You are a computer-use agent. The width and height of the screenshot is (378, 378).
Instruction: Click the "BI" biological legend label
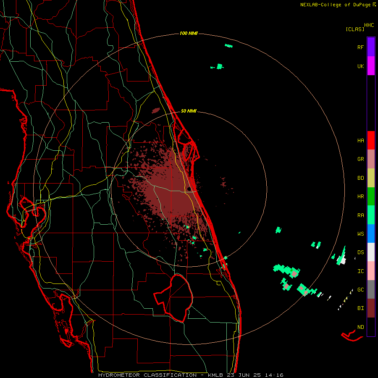360,308
